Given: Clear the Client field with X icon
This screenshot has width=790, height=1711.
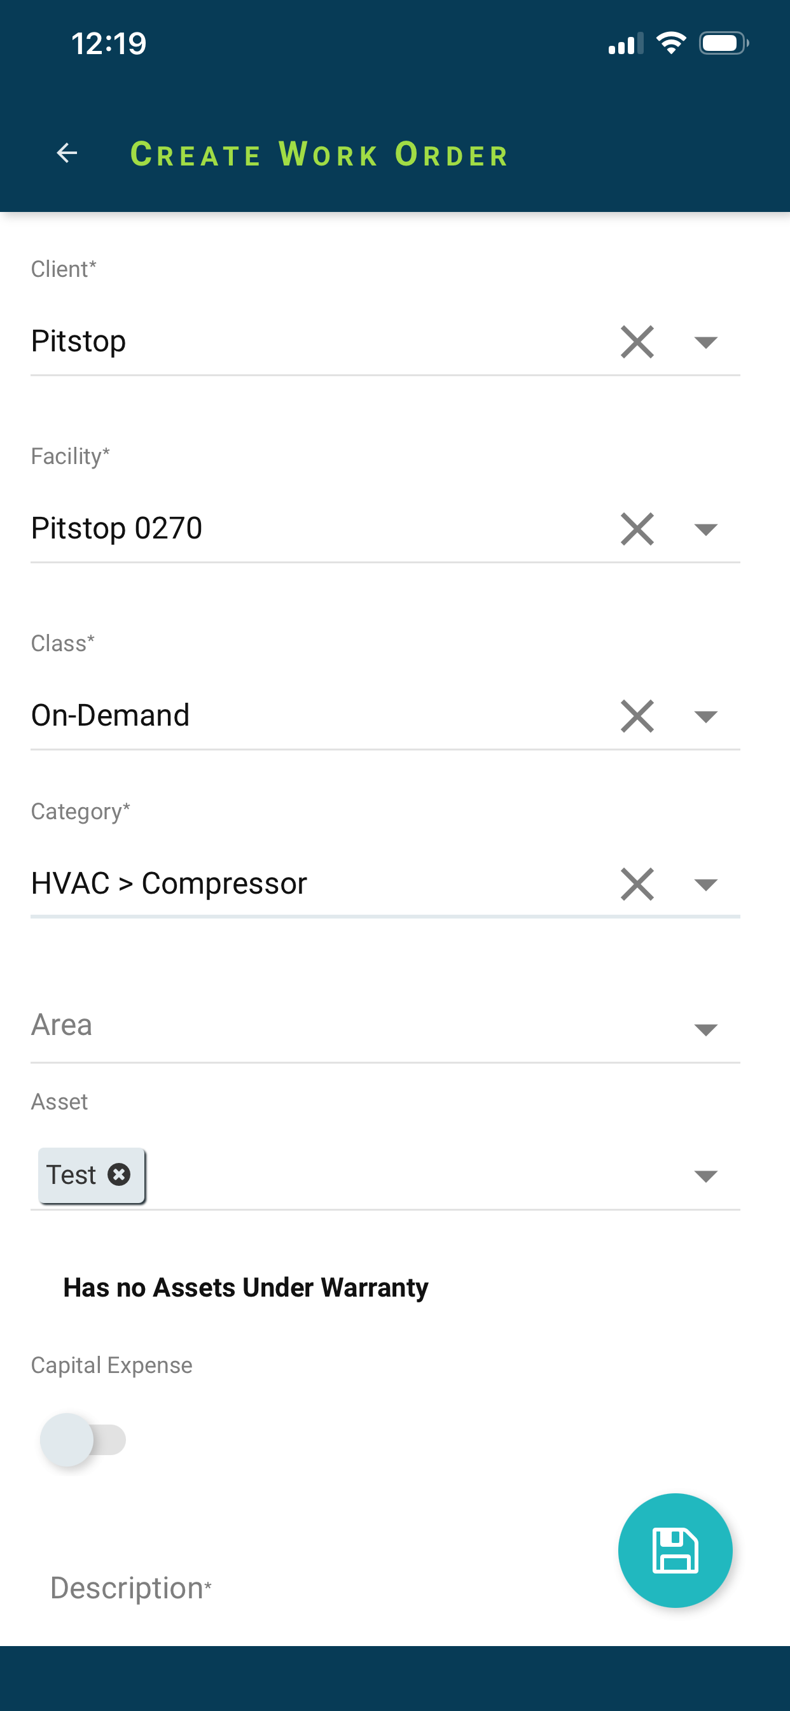Looking at the screenshot, I should [637, 342].
